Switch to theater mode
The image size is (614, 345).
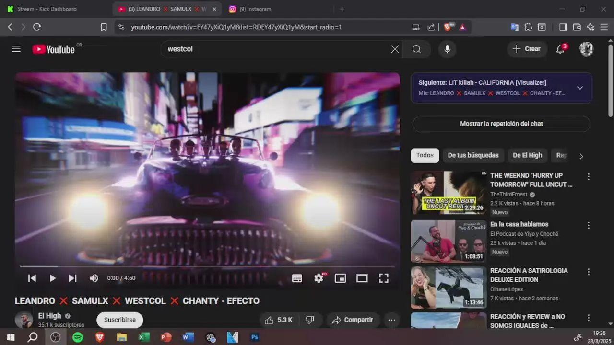pyautogui.click(x=362, y=278)
